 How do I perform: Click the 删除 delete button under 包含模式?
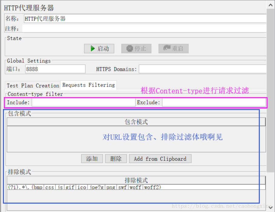coord(116,159)
